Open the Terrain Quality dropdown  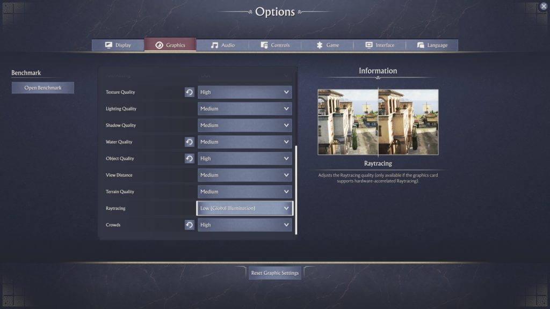(x=244, y=192)
